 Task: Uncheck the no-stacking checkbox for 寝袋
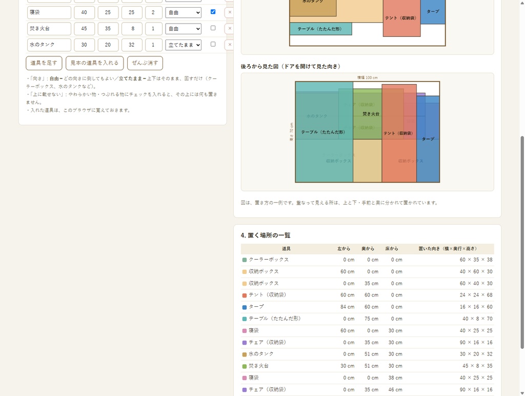click(x=213, y=12)
